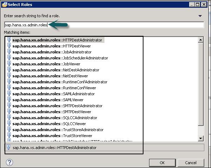211x168 pixels.
Task: Click role icon beside SAMLAdministrator
Action: pyautogui.click(x=9, y=93)
